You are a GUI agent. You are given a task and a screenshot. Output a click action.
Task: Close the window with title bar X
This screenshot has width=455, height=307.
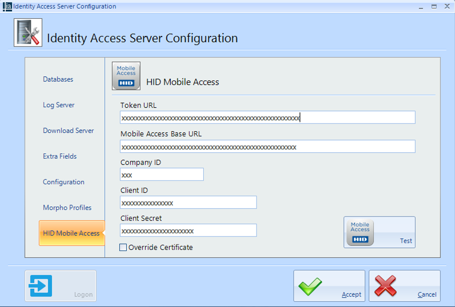pyautogui.click(x=447, y=6)
